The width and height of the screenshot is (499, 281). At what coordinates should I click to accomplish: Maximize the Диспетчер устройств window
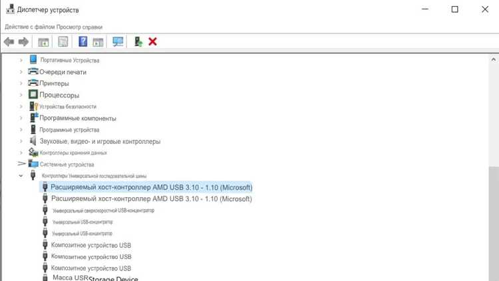tap(455, 9)
